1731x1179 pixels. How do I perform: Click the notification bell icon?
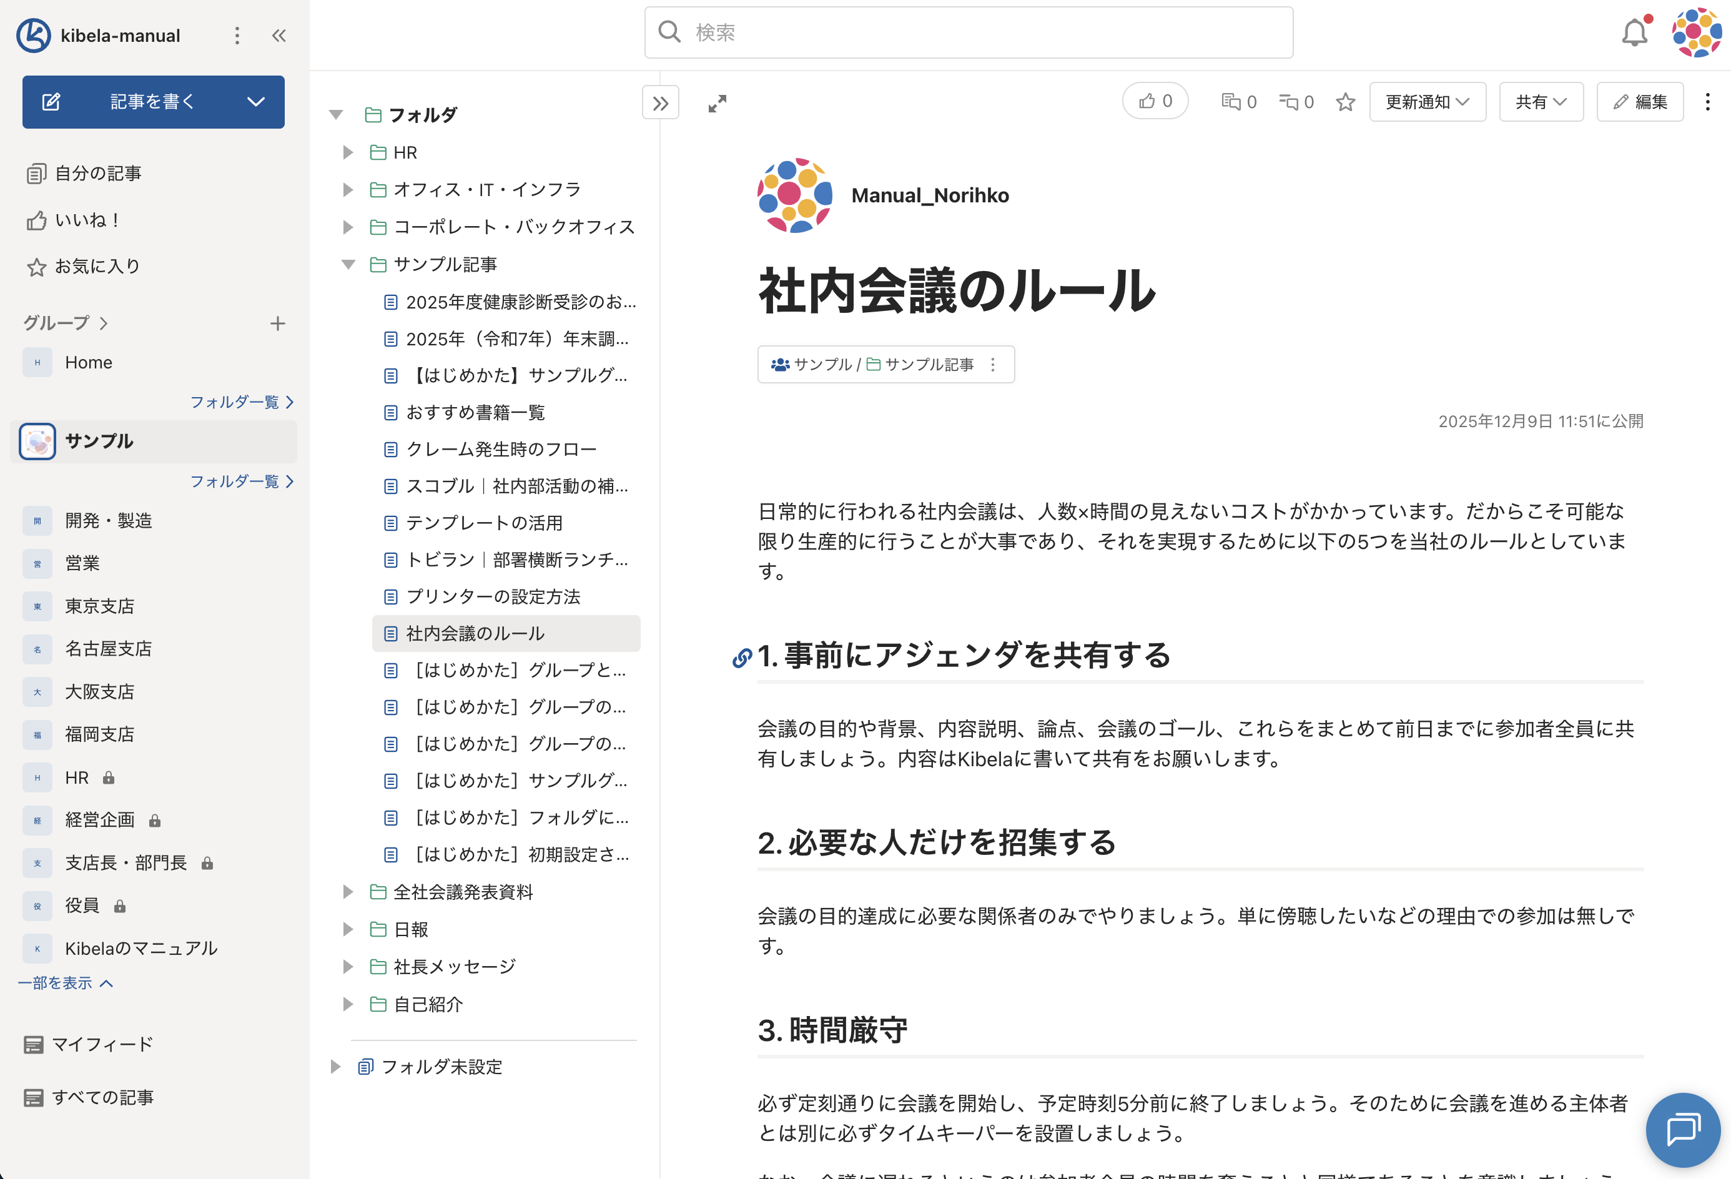point(1635,32)
